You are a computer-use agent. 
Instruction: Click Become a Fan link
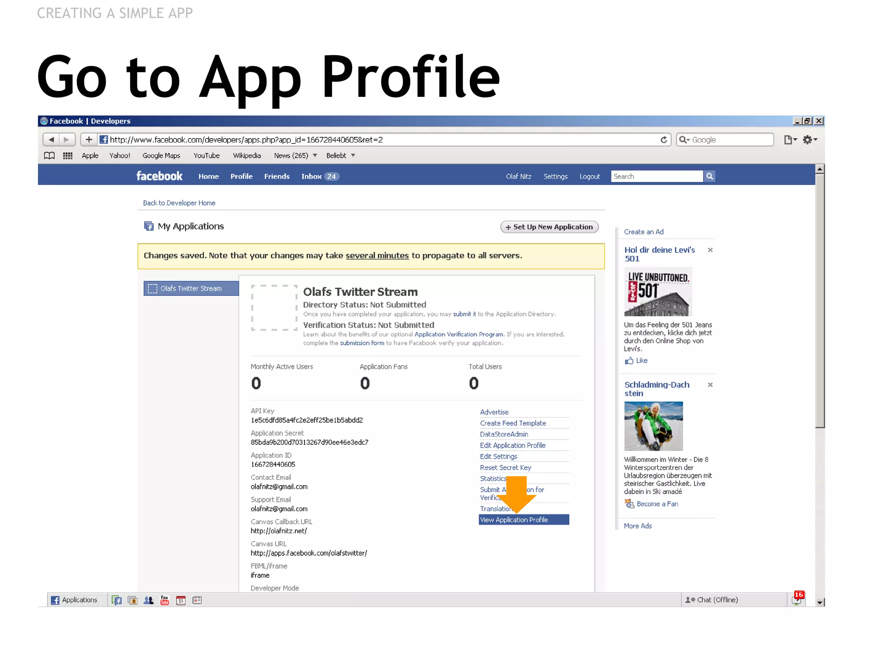[657, 504]
